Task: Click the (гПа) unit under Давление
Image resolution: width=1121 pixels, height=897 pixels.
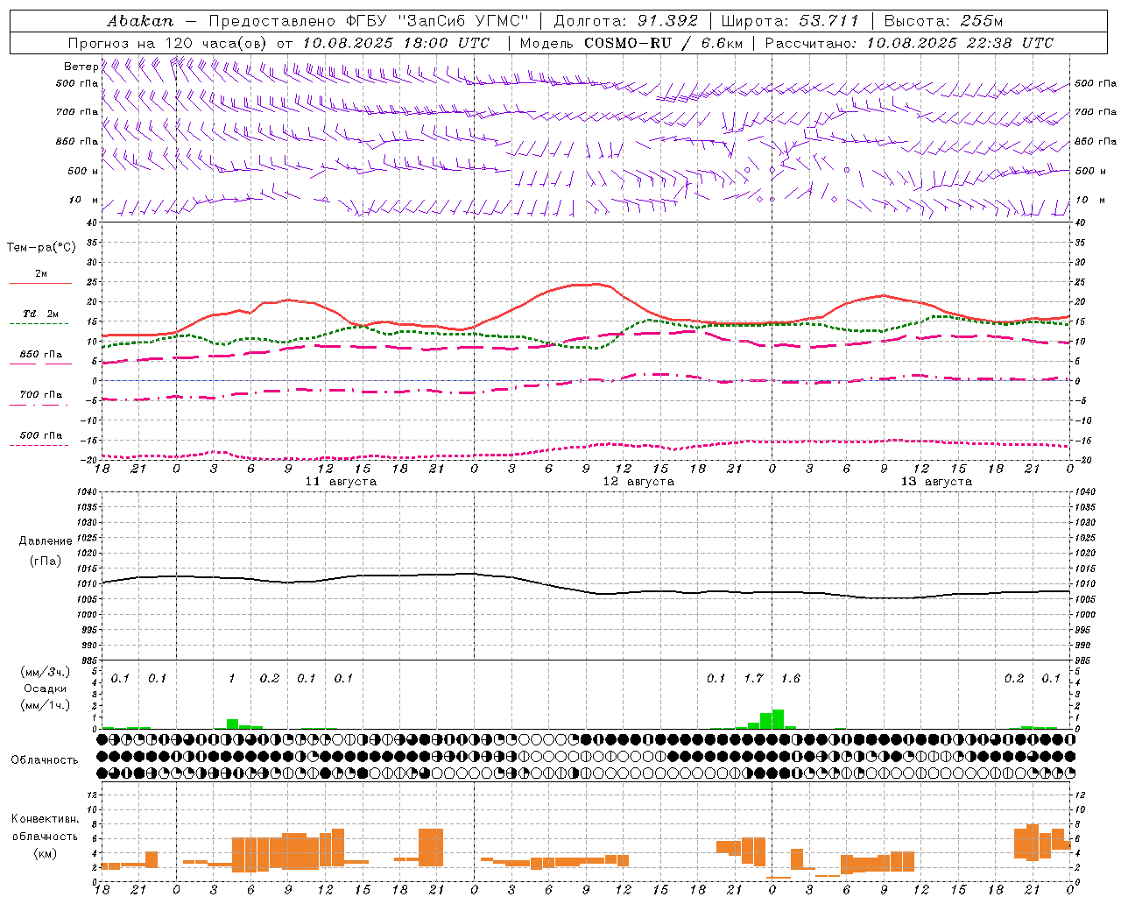Action: click(44, 562)
